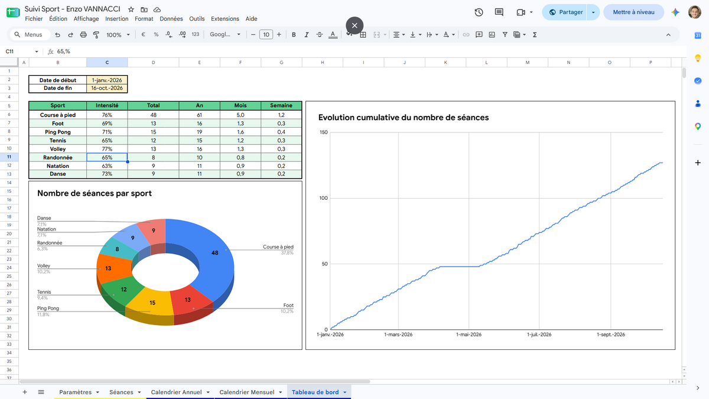Open the text color picker
This screenshot has width=709, height=399.
click(333, 35)
